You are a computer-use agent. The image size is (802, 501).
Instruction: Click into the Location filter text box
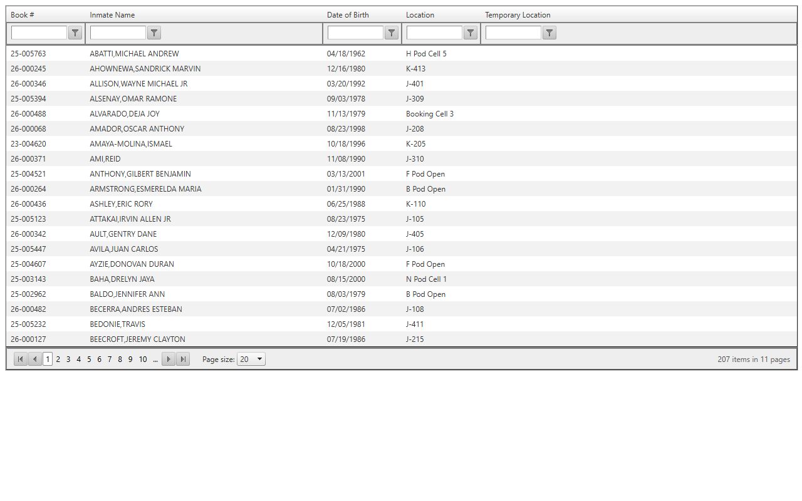434,33
